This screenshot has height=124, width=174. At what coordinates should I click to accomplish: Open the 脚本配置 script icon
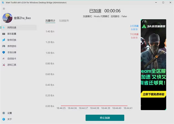point(4,34)
